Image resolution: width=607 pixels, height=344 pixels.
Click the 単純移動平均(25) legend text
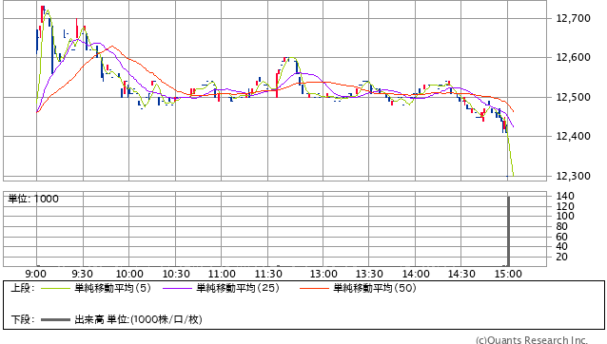pos(238,288)
